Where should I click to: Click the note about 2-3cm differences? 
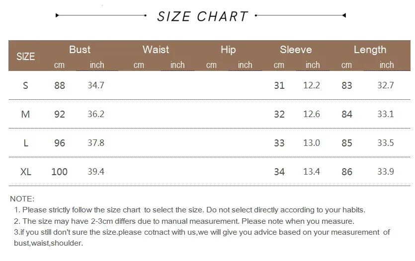click(x=184, y=221)
